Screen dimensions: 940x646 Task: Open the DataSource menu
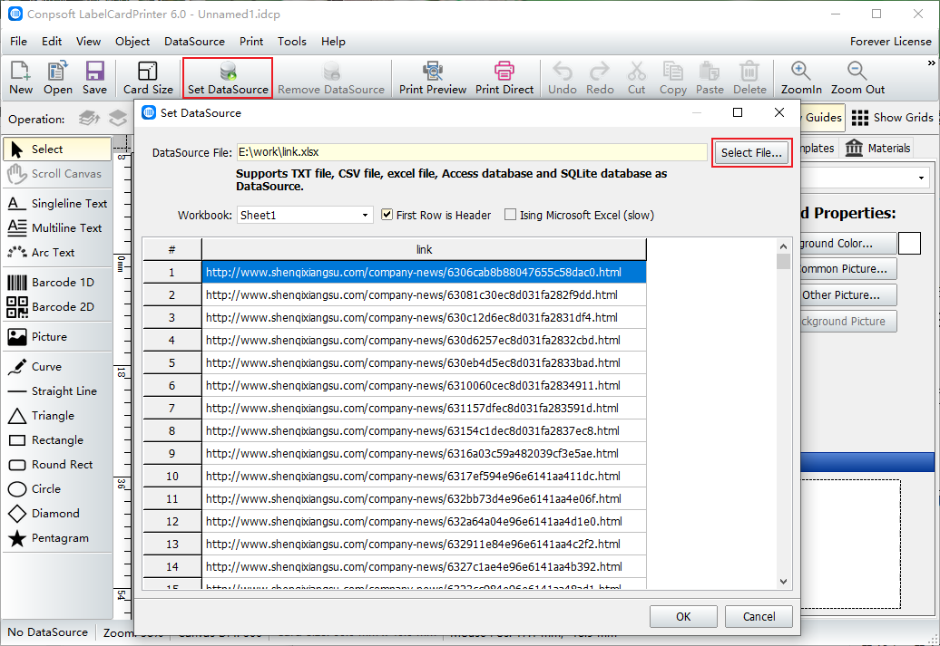pos(194,42)
